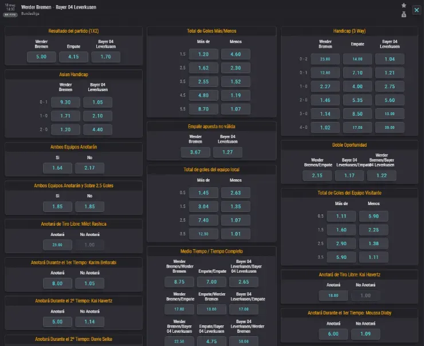Collapse the Handicap (3 Way) section header
424x346 pixels.
click(x=349, y=30)
